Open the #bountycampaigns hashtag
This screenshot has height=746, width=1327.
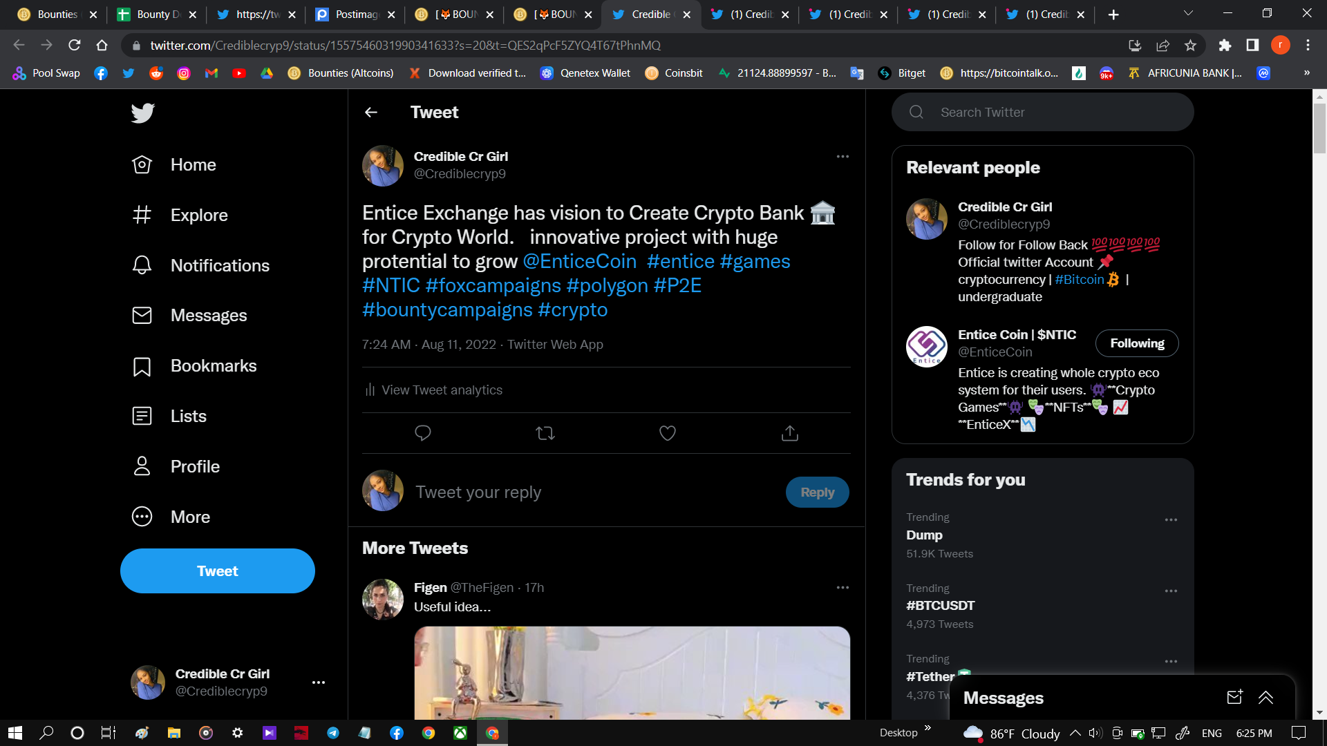[x=447, y=309]
